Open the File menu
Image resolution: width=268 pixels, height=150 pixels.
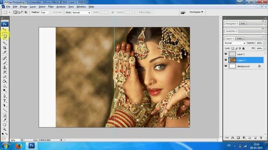pos(8,7)
